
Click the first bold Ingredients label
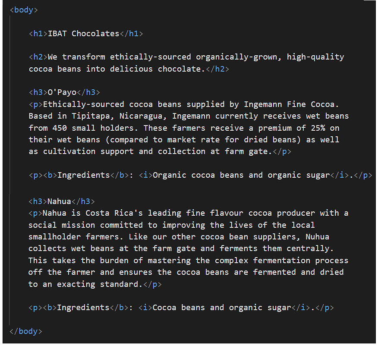point(83,175)
